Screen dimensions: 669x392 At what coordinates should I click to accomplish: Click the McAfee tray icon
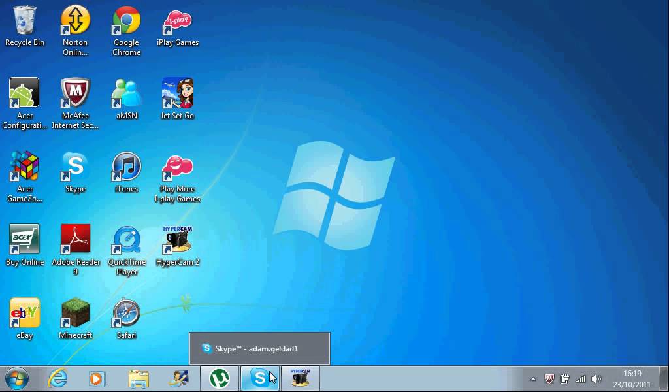click(549, 379)
